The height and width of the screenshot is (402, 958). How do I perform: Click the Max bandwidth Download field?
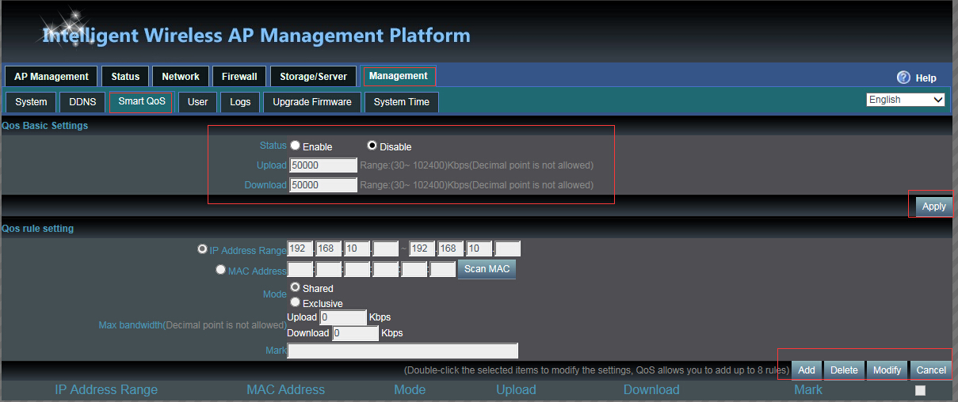(x=355, y=333)
